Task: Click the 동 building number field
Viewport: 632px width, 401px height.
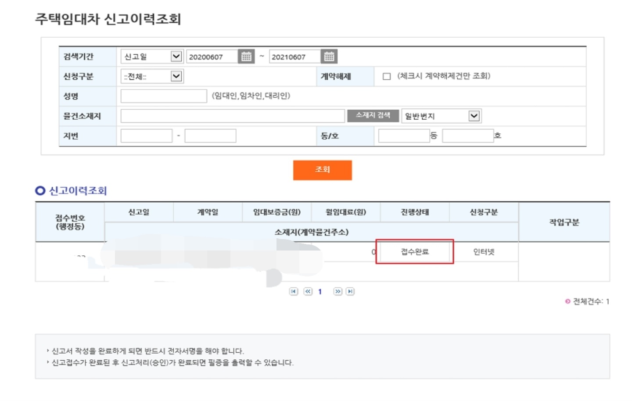Action: pyautogui.click(x=404, y=136)
